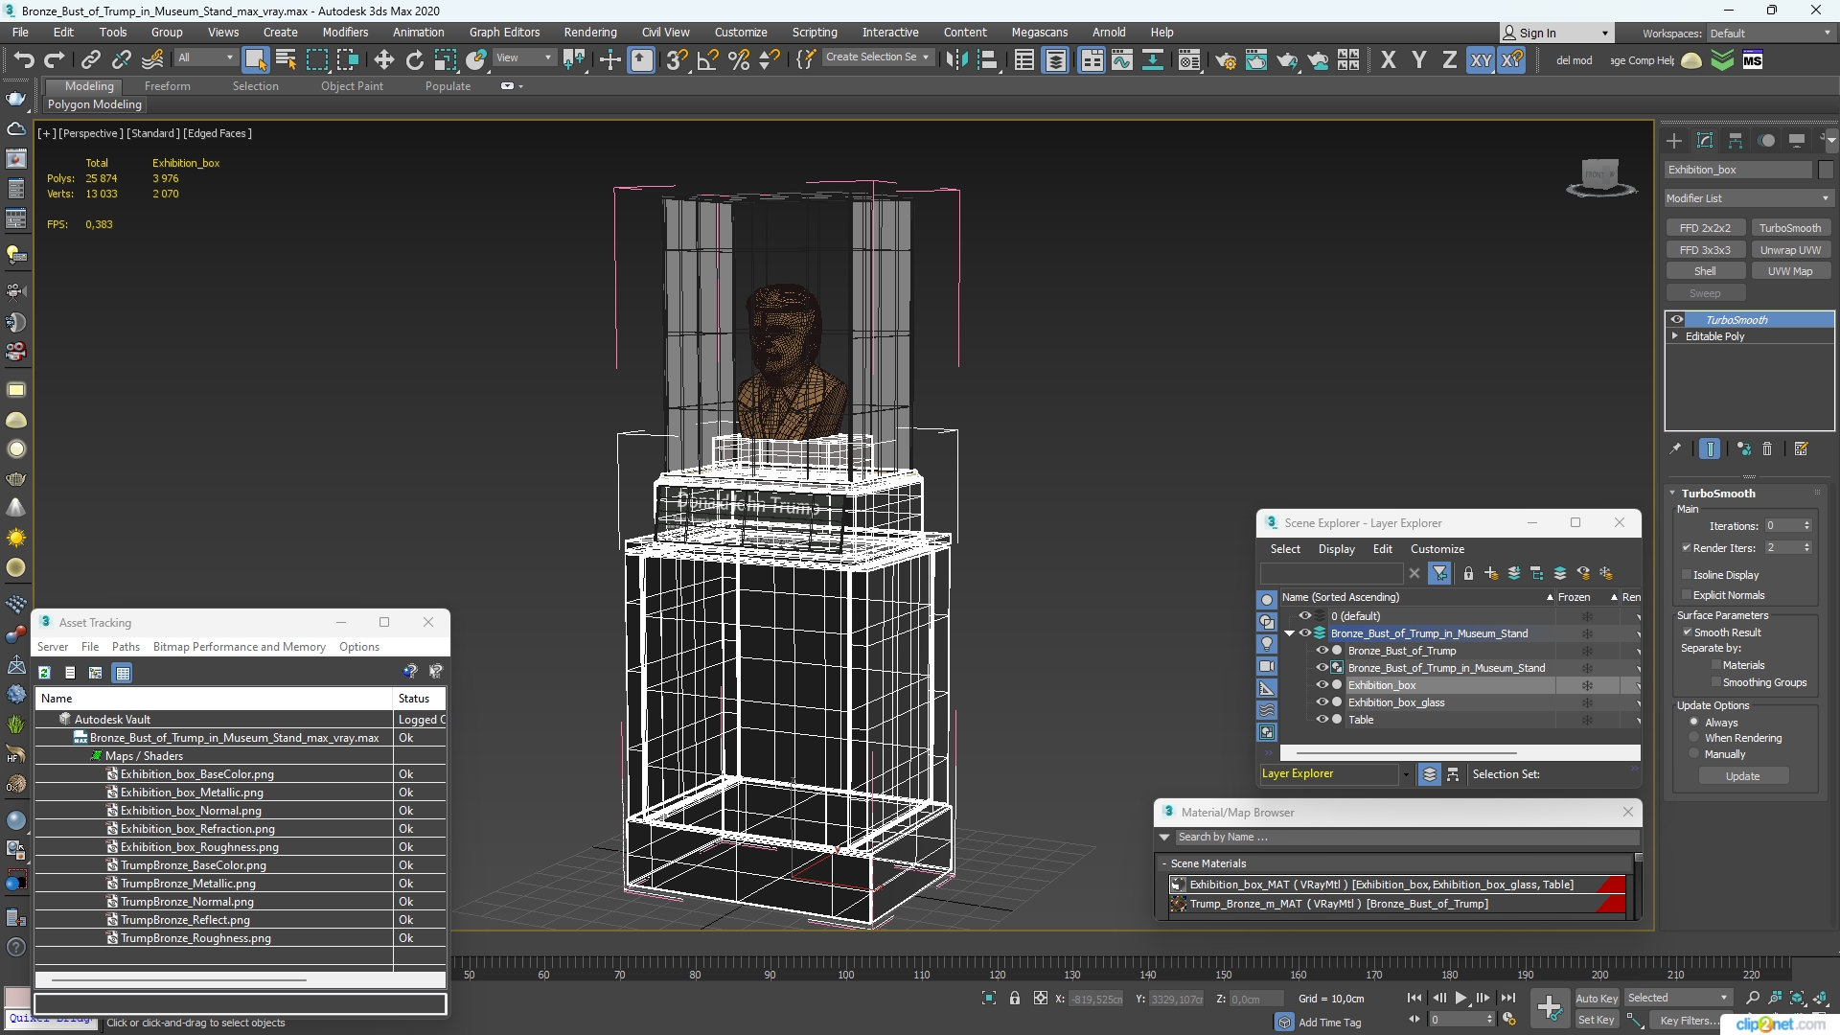Click the Auto Key button
Viewport: 1840px width, 1035px height.
click(1597, 999)
